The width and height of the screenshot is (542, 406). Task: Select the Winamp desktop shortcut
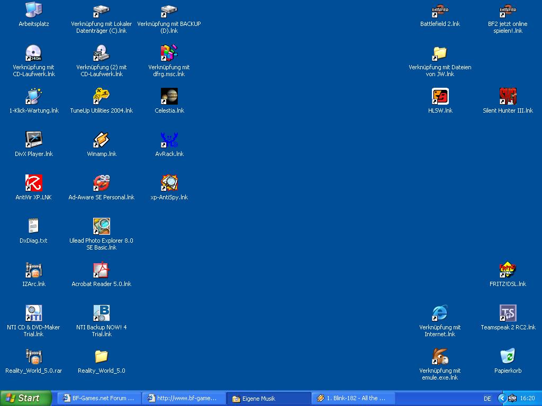tap(101, 140)
